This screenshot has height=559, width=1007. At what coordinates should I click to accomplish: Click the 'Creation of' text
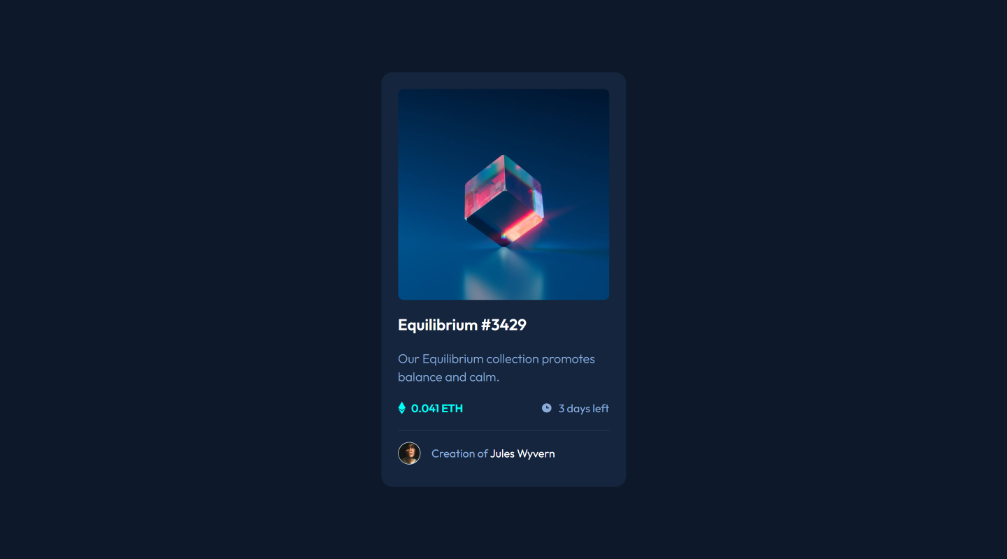pos(459,454)
